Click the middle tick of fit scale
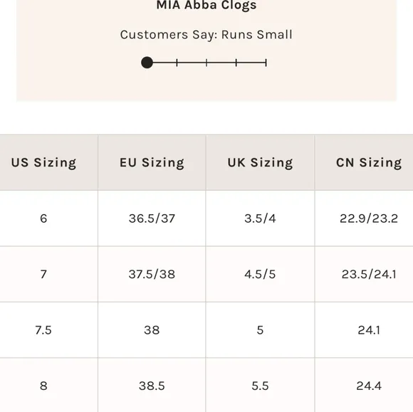Screen dimensions: 413x412 click(x=206, y=63)
